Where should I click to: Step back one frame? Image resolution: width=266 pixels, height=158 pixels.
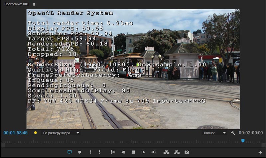123,152
